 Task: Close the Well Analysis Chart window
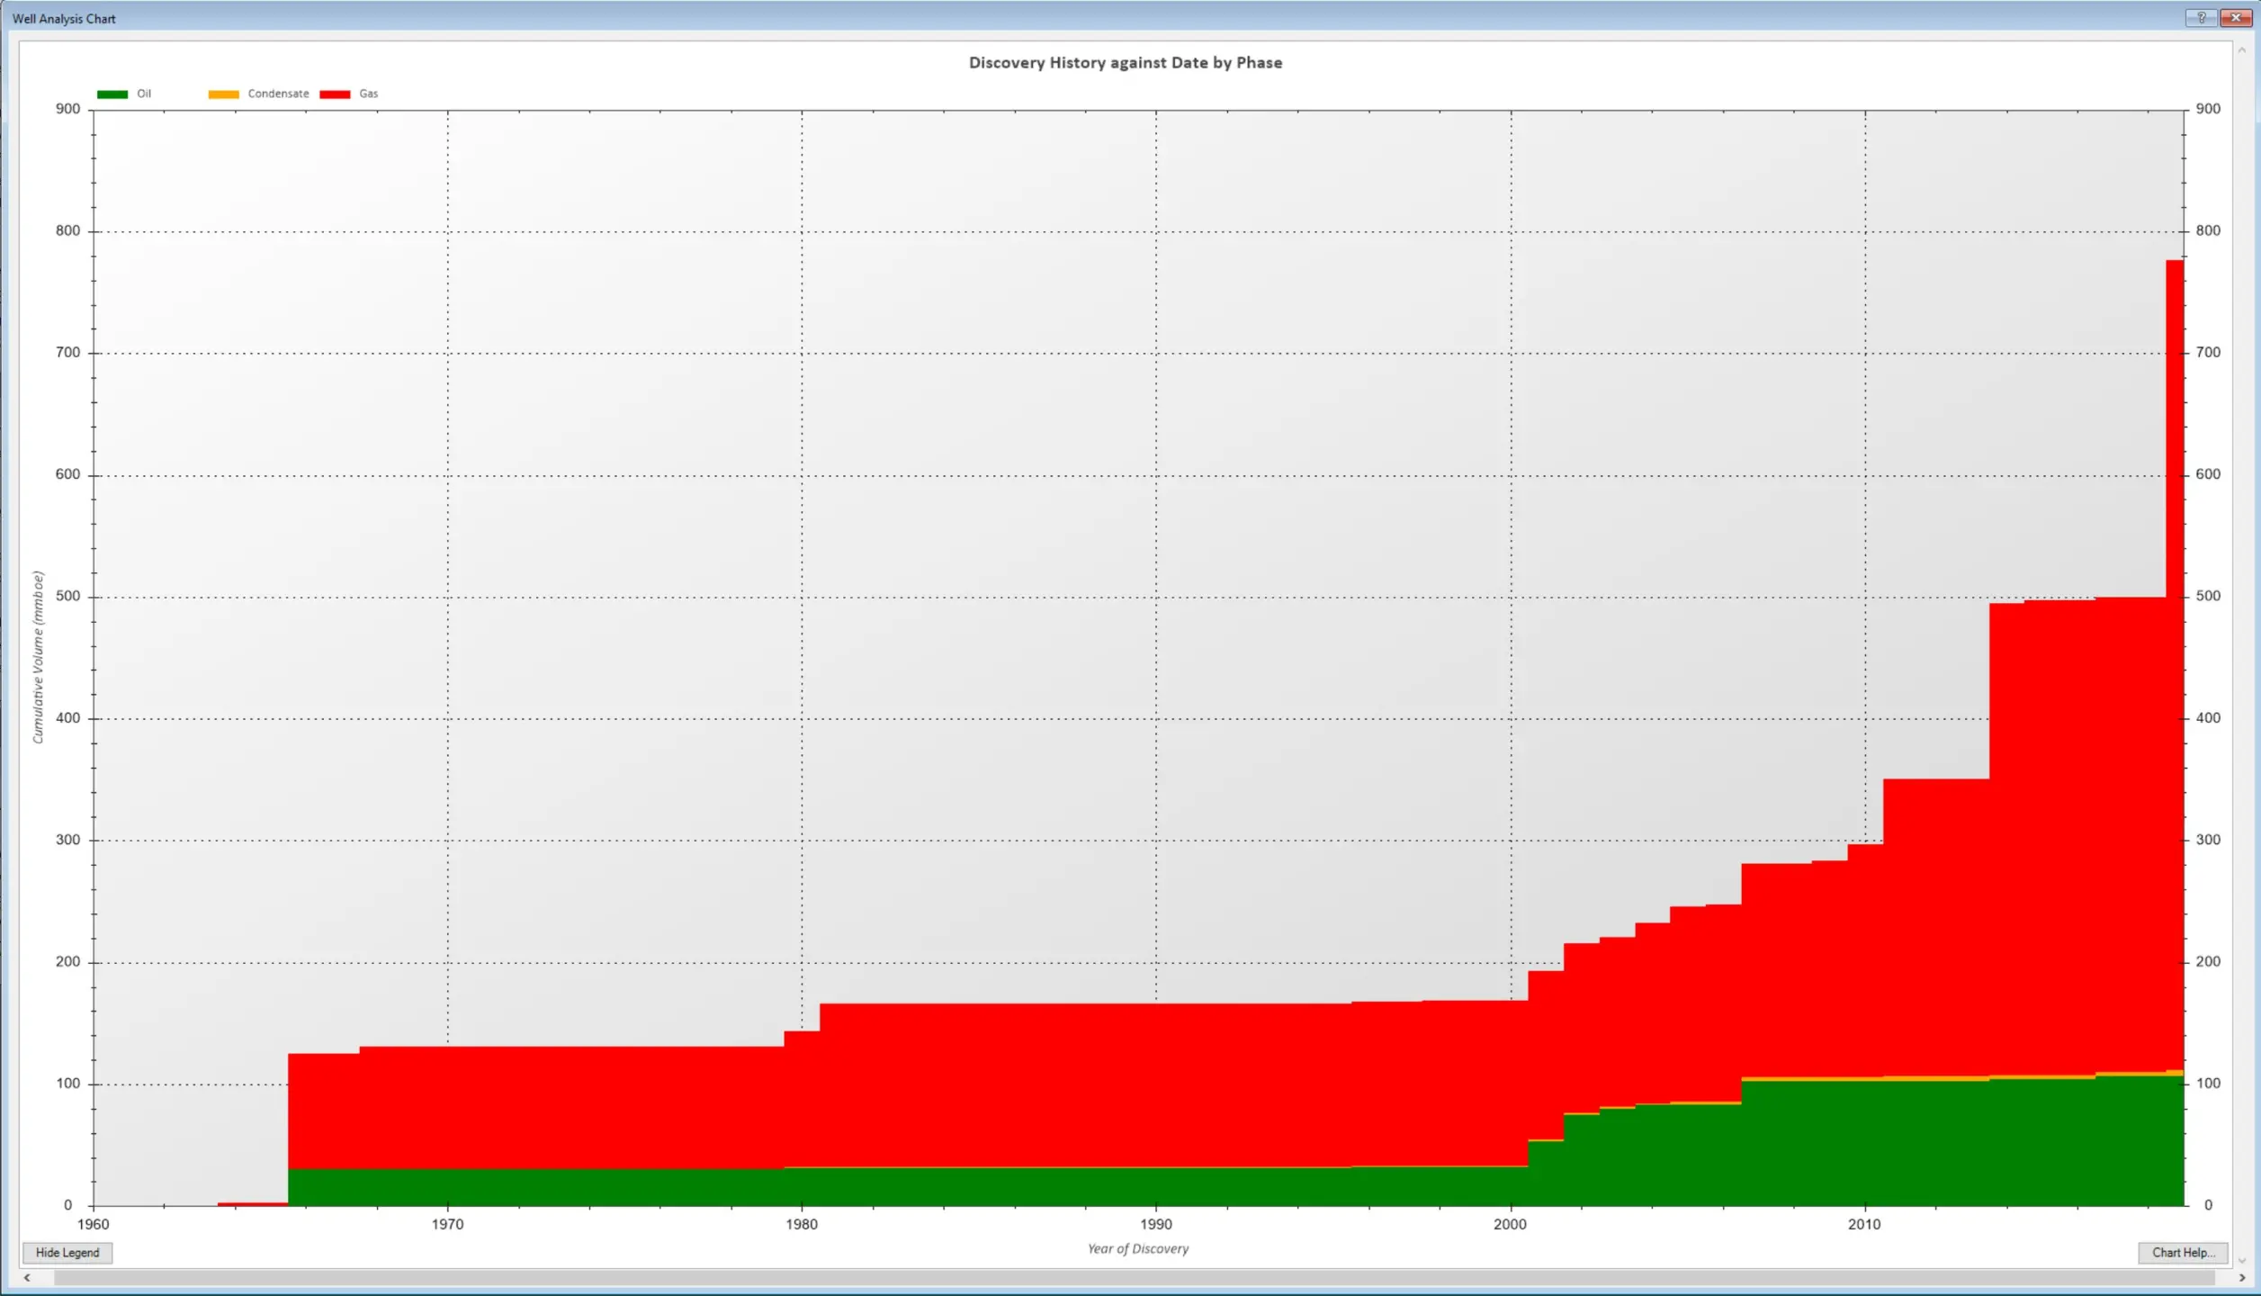(2235, 18)
